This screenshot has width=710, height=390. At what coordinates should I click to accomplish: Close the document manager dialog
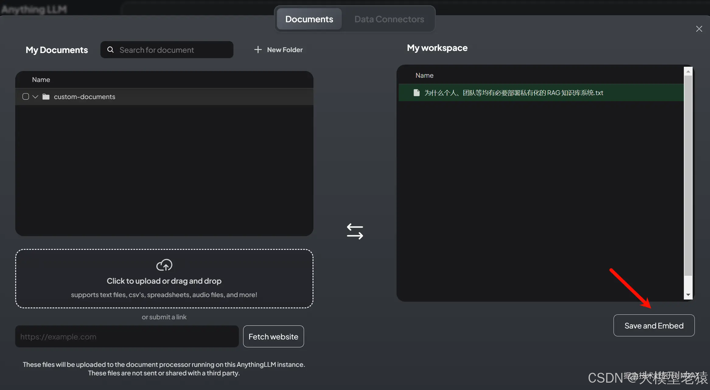[x=699, y=29]
